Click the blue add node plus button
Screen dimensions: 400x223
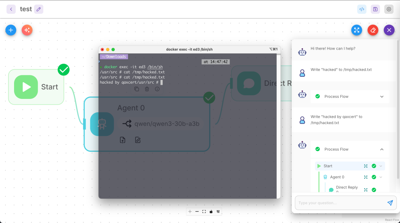[11, 30]
